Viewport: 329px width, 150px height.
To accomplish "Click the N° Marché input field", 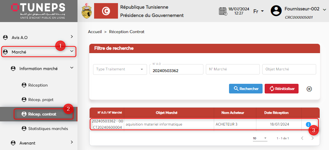I will pos(232,69).
